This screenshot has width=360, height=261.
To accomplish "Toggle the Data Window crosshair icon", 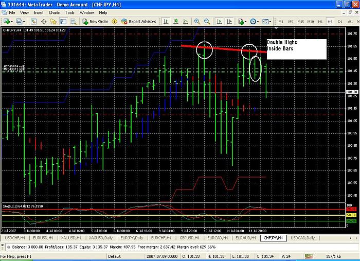I will point(44,22).
